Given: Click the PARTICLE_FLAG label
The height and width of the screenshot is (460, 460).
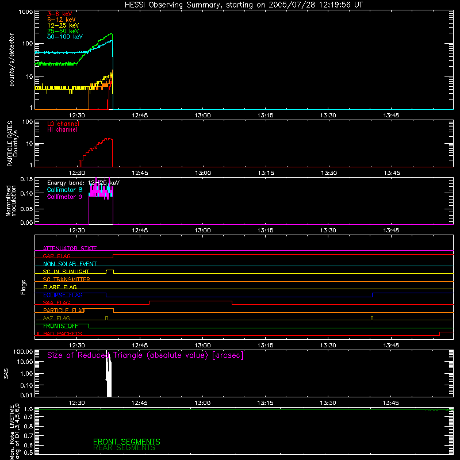Looking at the screenshot, I should (64, 310).
